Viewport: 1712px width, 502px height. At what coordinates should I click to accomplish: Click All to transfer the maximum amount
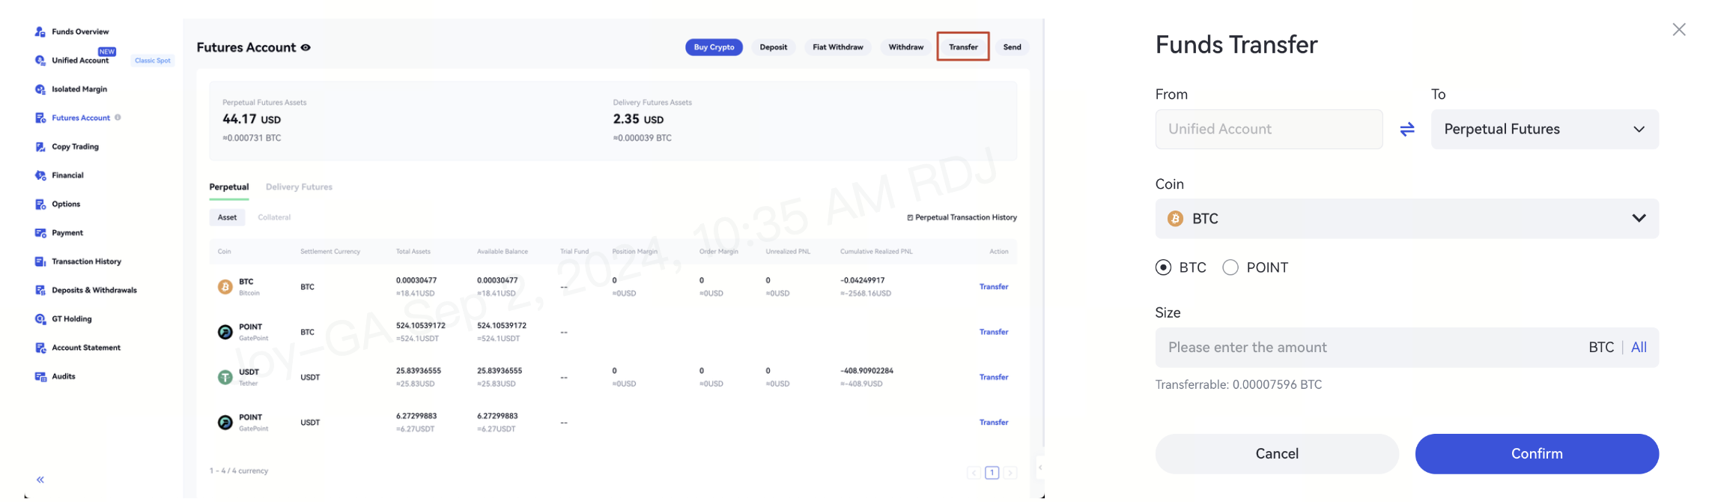pos(1639,348)
